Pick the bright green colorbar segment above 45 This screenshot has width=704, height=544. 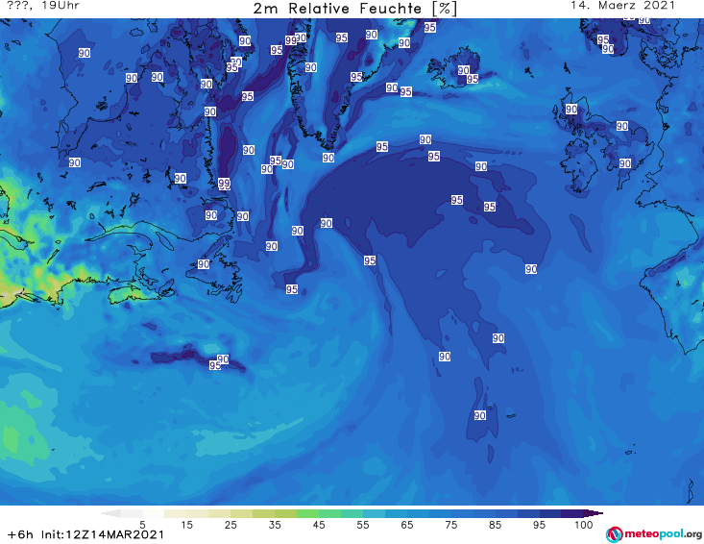[307, 513]
